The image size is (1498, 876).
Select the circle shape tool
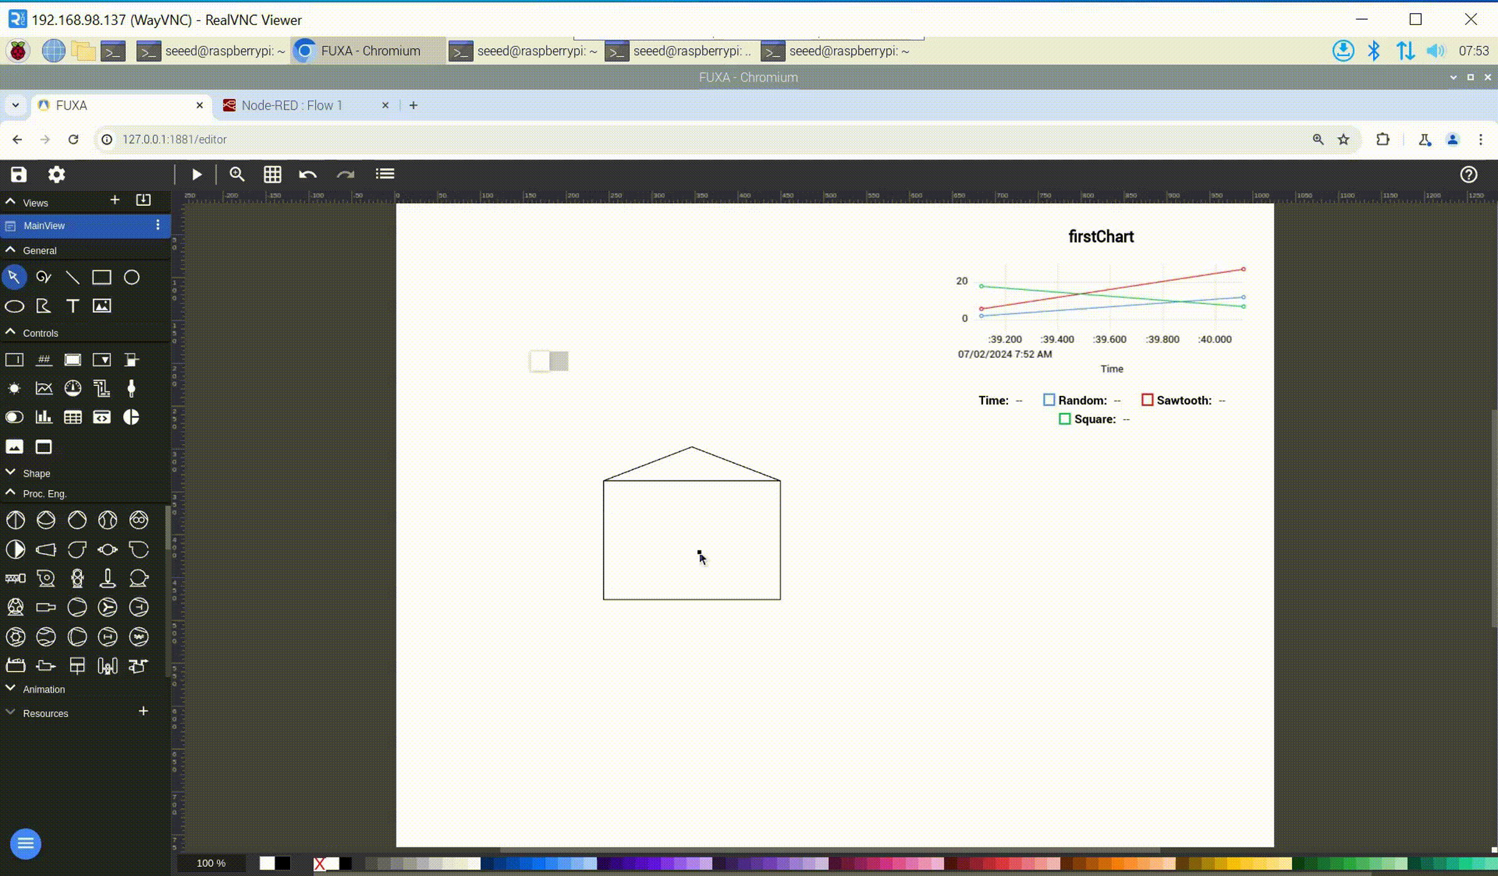pos(132,277)
